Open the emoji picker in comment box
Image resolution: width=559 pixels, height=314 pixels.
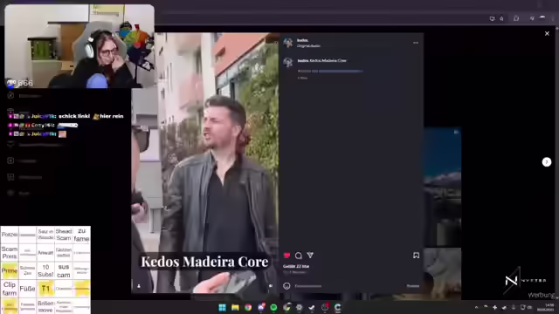(x=286, y=285)
